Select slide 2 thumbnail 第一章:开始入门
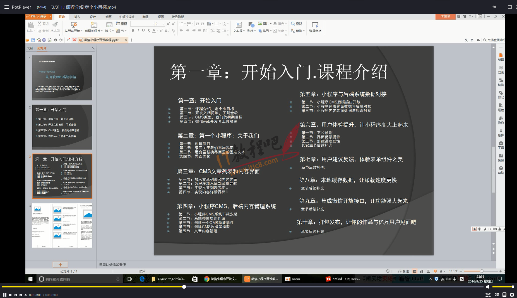 (62, 127)
